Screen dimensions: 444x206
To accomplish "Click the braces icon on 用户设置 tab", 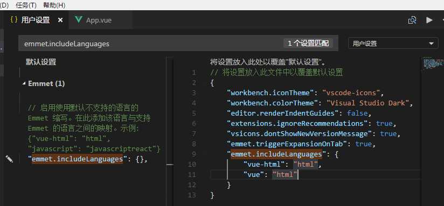I will click(x=14, y=20).
